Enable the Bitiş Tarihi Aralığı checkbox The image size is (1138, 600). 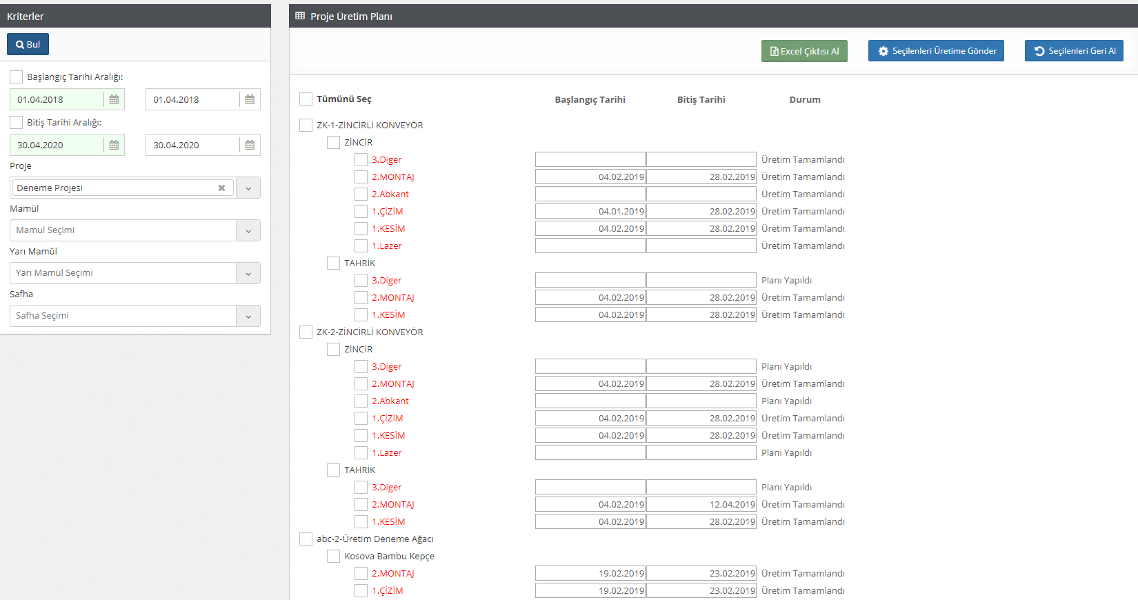click(17, 122)
